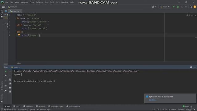This screenshot has width=197, height=111.
Task: Click the PyCharm 2021.1.3 available notification title
Action: click(x=161, y=97)
